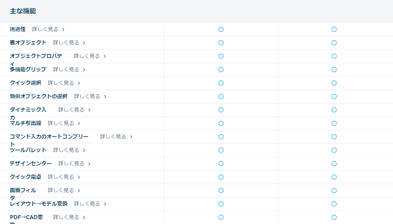Click the chevron arrow beside マルチ引出線
The height and width of the screenshot is (224, 393).
point(79,123)
